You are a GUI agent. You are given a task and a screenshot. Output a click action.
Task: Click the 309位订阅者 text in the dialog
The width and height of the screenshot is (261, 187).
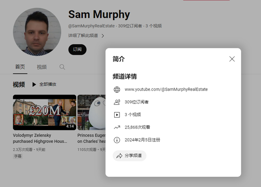click(137, 102)
